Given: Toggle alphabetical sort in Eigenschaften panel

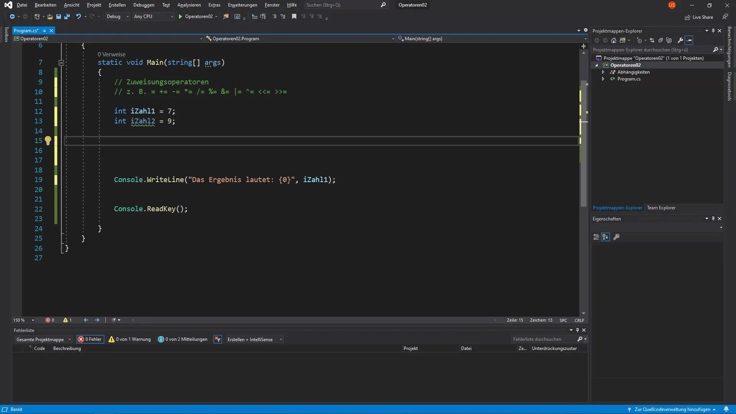Looking at the screenshot, I should [605, 237].
